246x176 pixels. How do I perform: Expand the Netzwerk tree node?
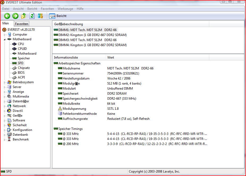pos(5,106)
